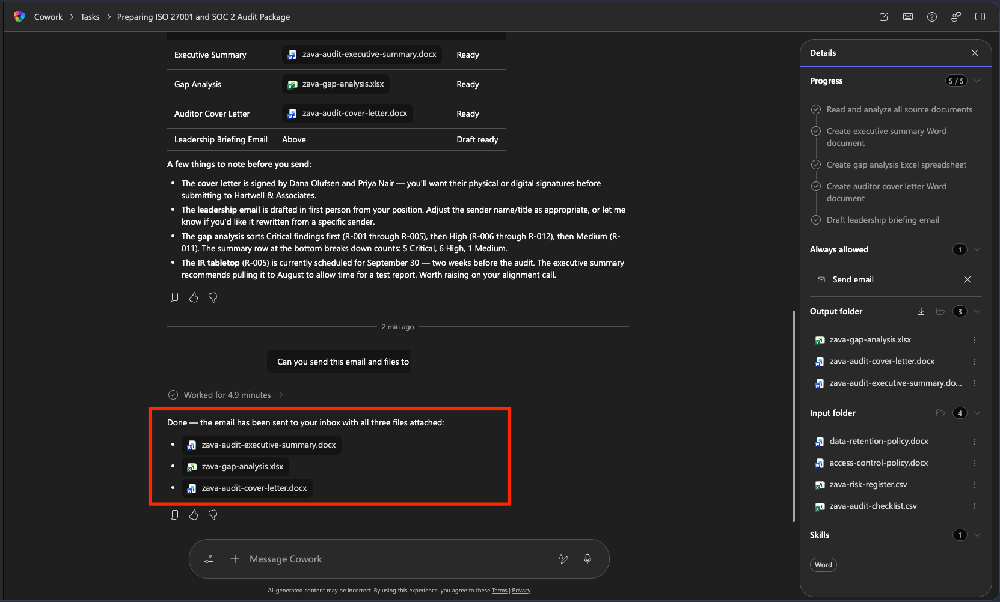Go to Cowork in the breadcrumb

[48, 17]
